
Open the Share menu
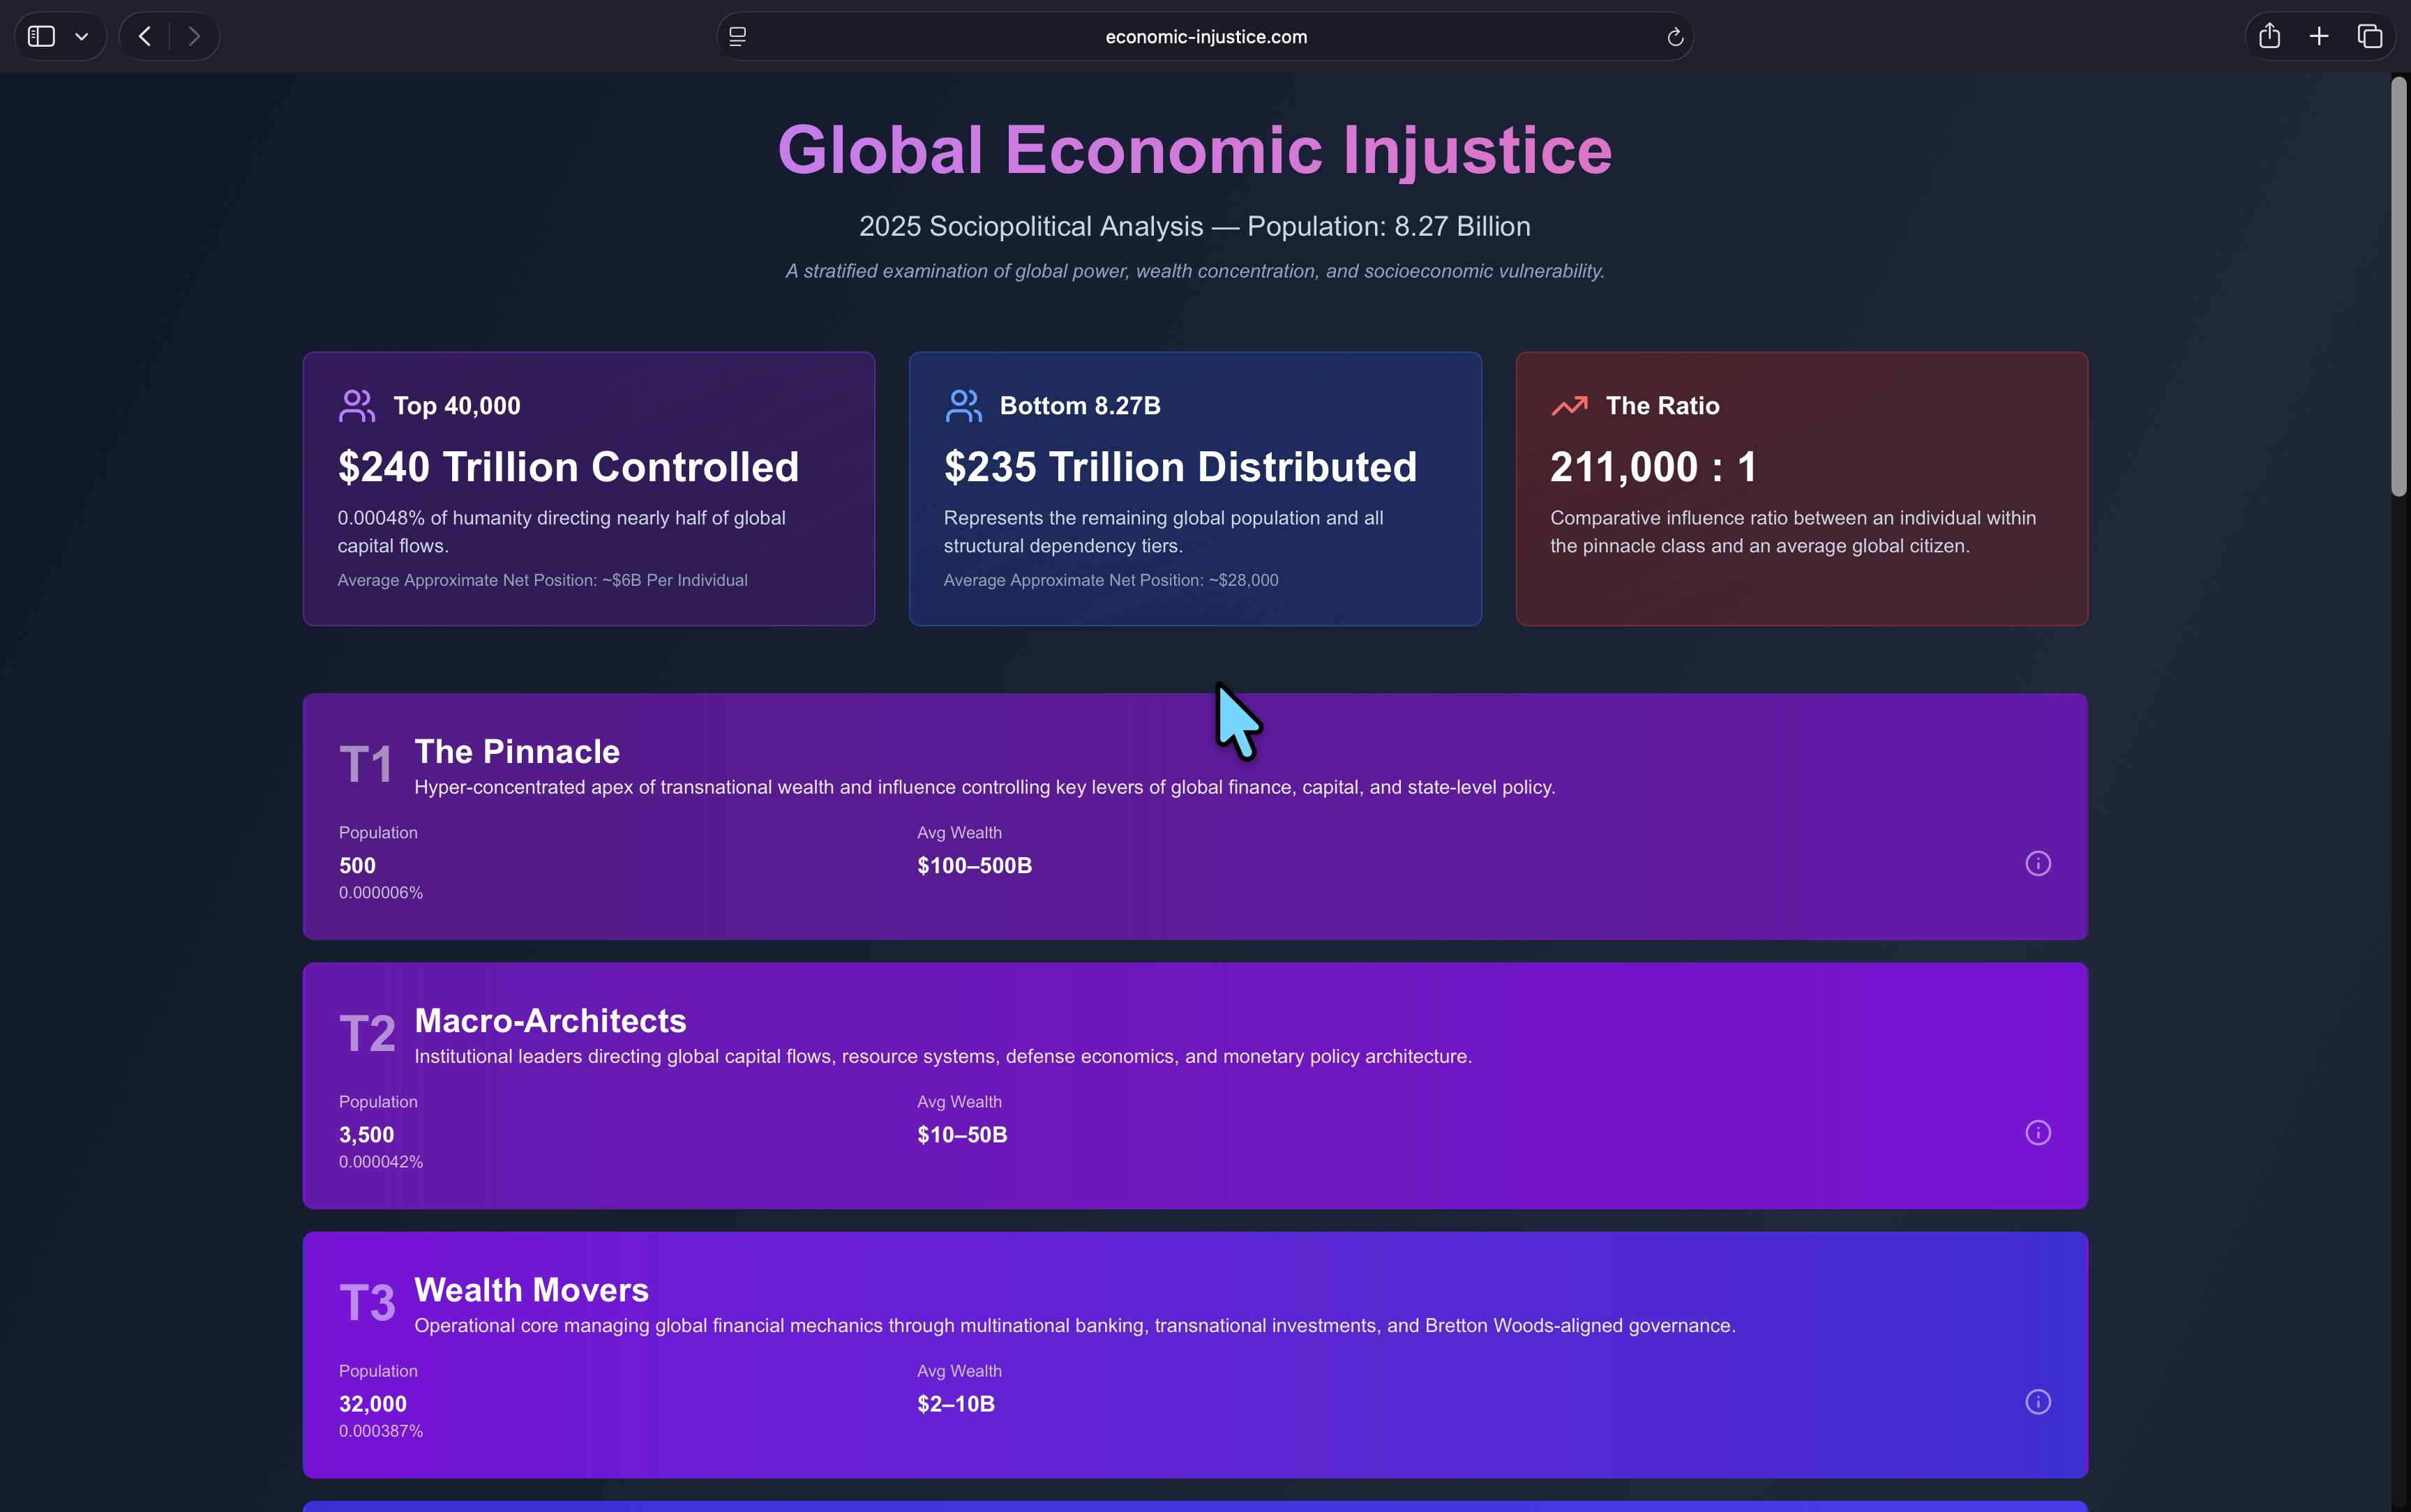(2270, 37)
